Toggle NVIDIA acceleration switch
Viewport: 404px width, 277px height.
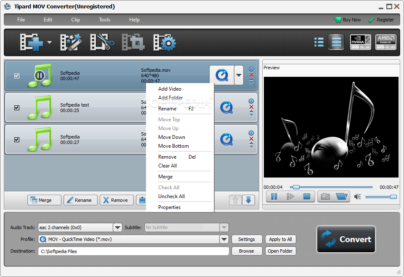pyautogui.click(x=361, y=42)
